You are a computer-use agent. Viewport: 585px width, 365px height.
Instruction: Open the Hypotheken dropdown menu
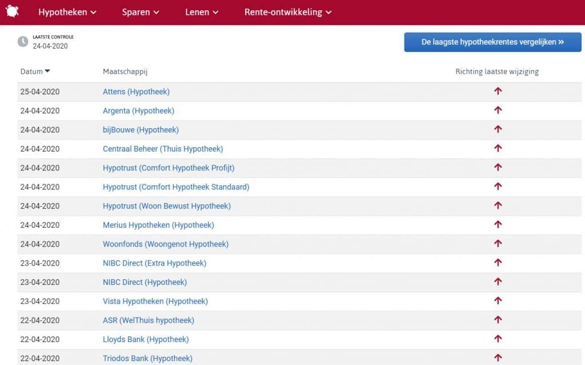(67, 12)
